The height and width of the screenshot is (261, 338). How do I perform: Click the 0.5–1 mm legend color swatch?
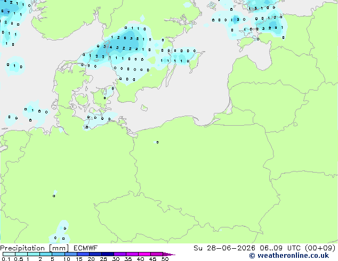(21, 254)
